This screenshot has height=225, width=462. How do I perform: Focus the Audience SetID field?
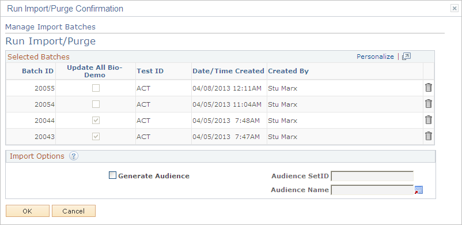tap(373, 177)
